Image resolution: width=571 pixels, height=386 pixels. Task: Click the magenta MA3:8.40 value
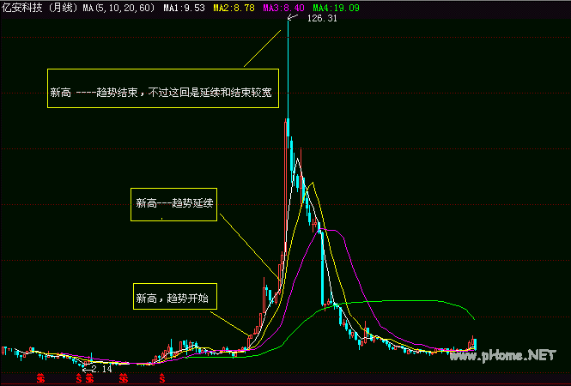tap(283, 8)
